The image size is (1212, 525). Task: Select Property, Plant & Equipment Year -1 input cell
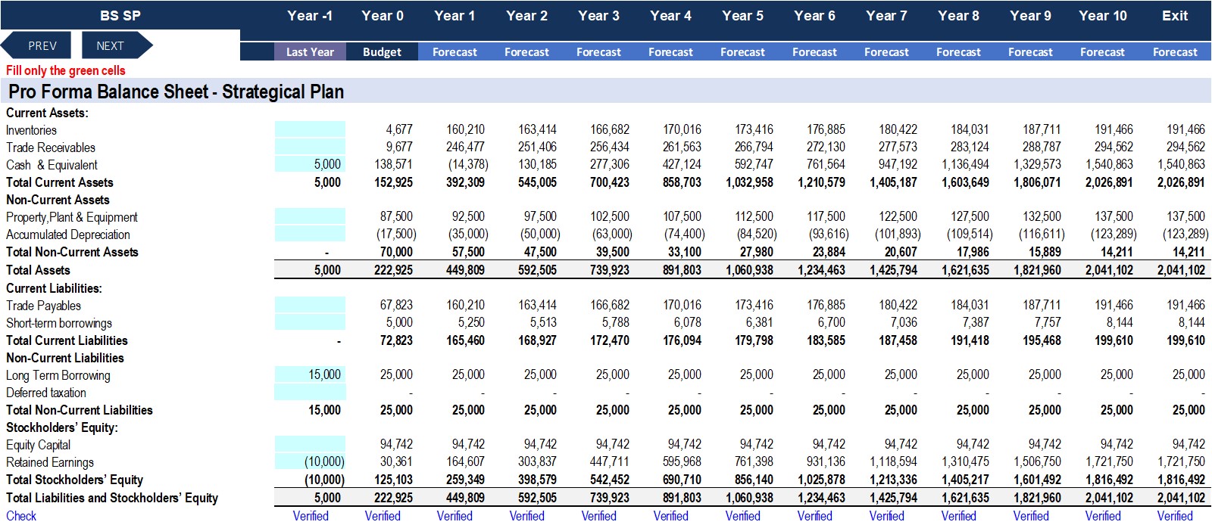310,216
